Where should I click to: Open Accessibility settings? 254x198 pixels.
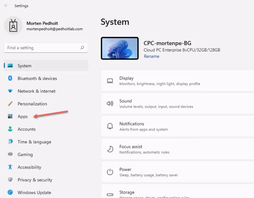click(x=46, y=167)
